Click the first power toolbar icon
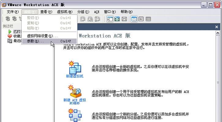The image size is (222, 122). coord(8,19)
